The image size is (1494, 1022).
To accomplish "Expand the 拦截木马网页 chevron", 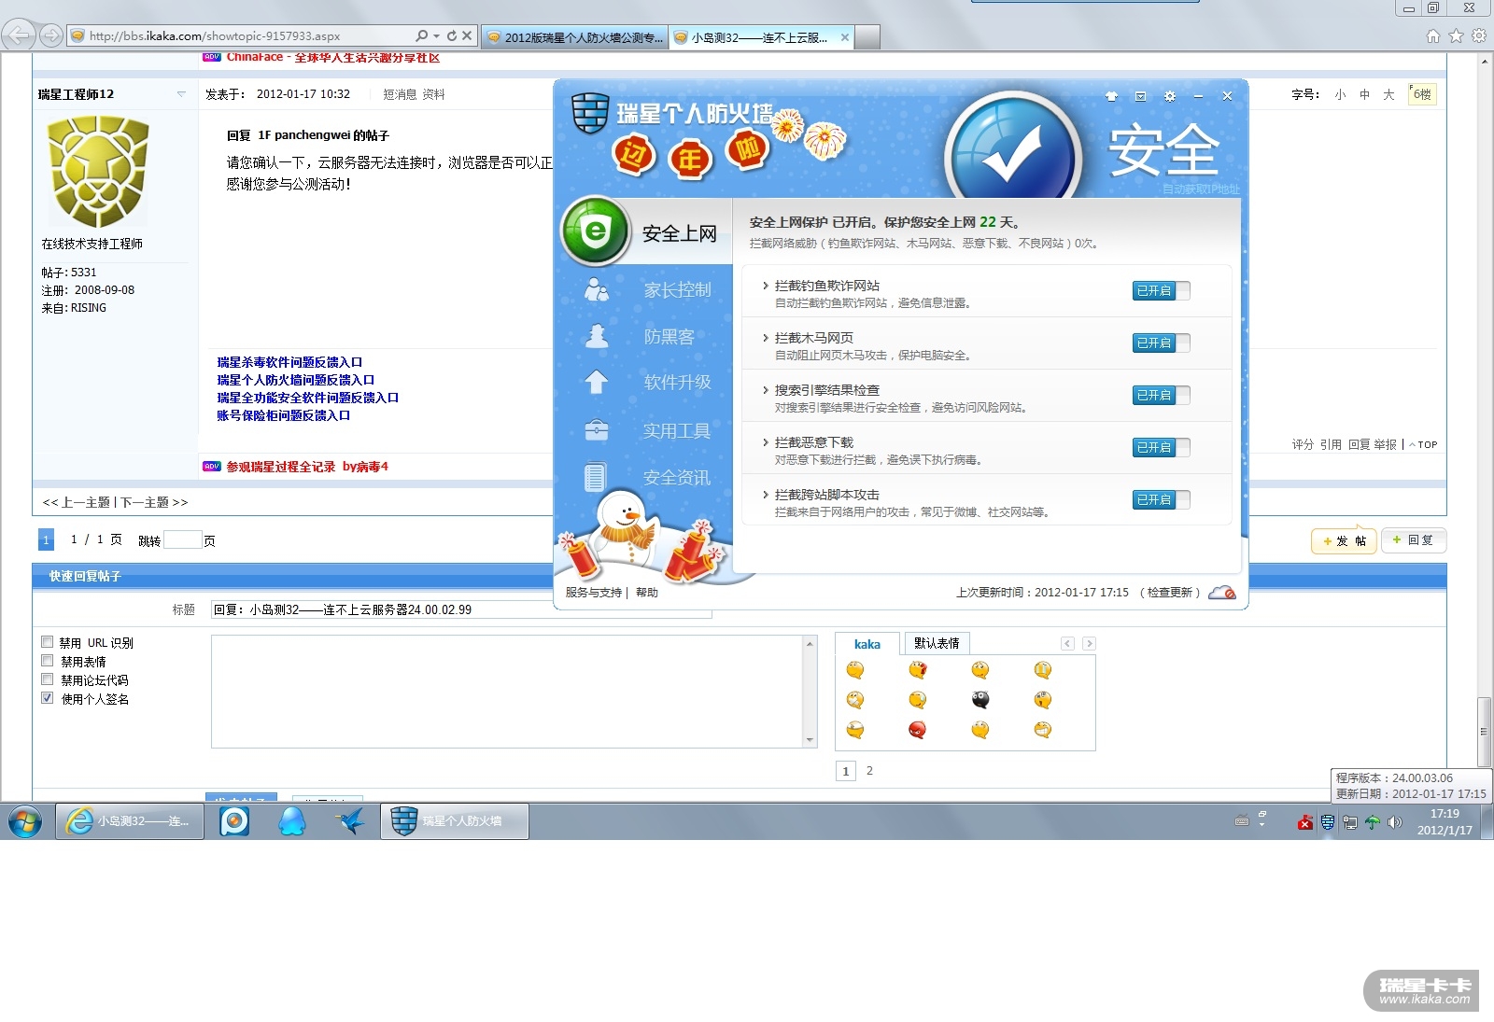I will point(766,338).
